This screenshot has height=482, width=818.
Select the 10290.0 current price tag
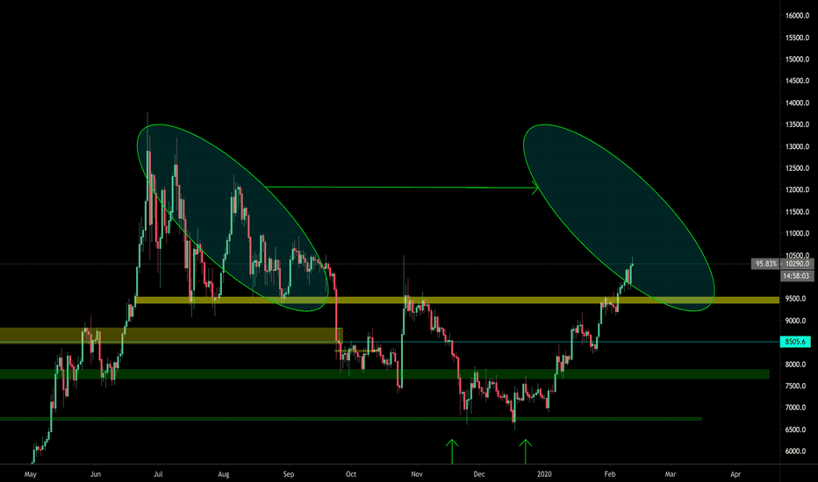(797, 264)
